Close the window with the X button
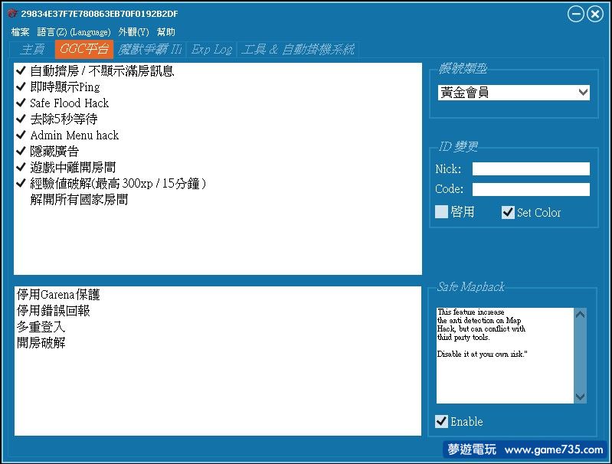This screenshot has width=612, height=464. (595, 15)
